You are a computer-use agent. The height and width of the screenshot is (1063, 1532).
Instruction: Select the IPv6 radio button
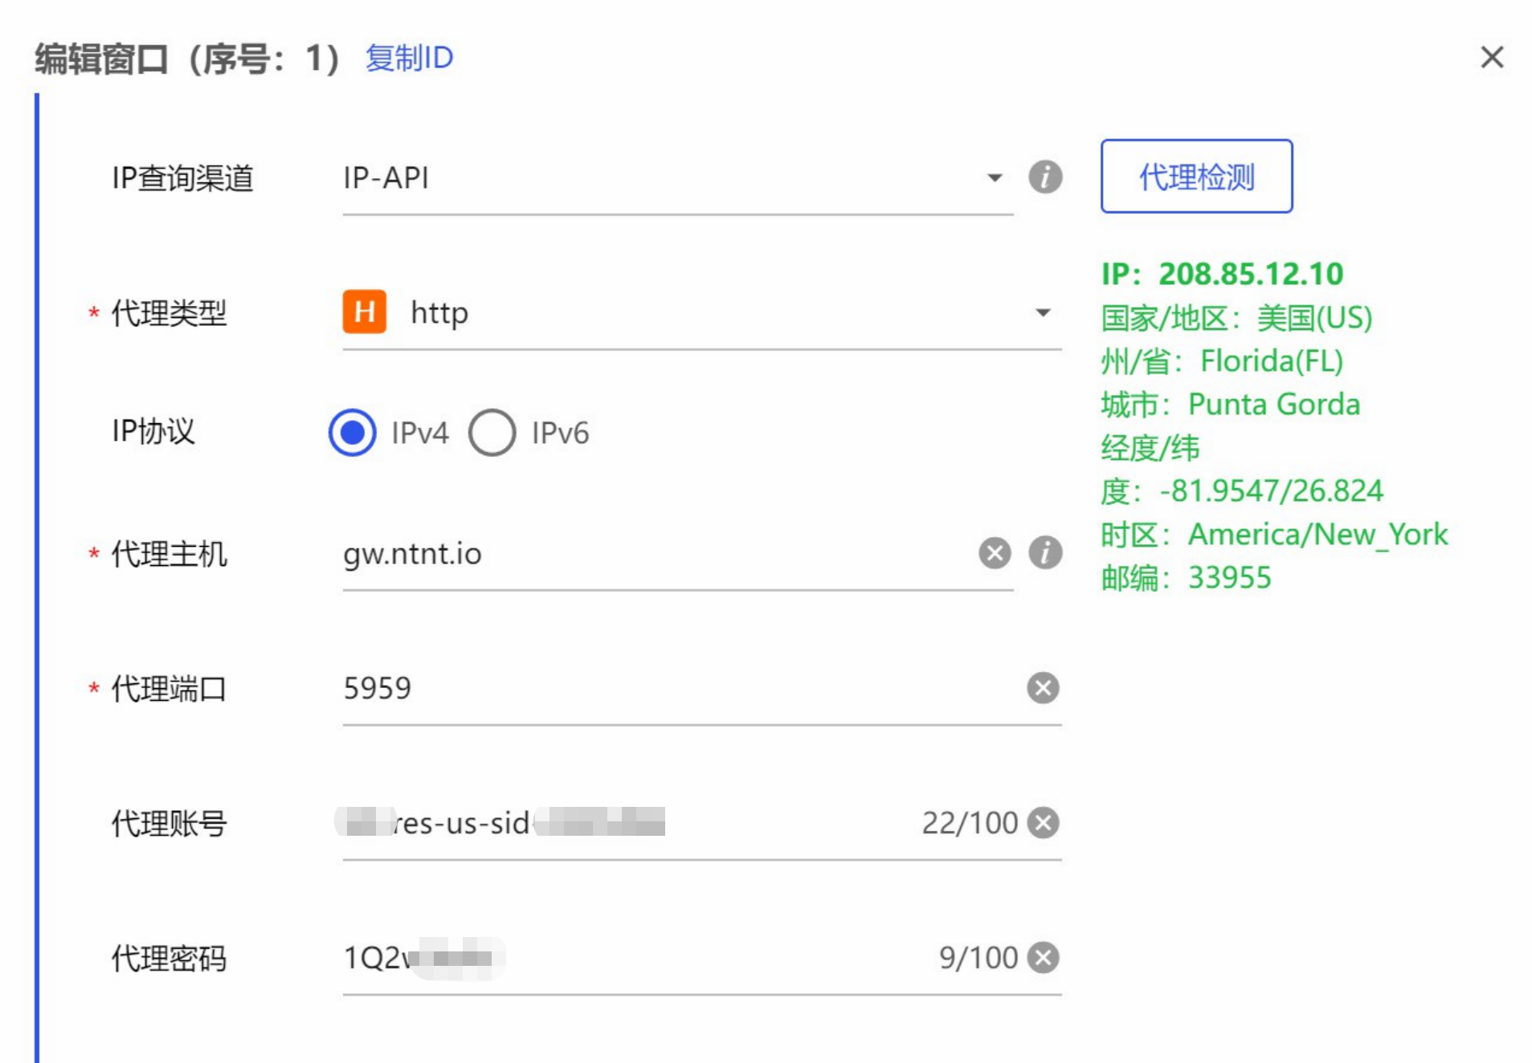click(492, 433)
